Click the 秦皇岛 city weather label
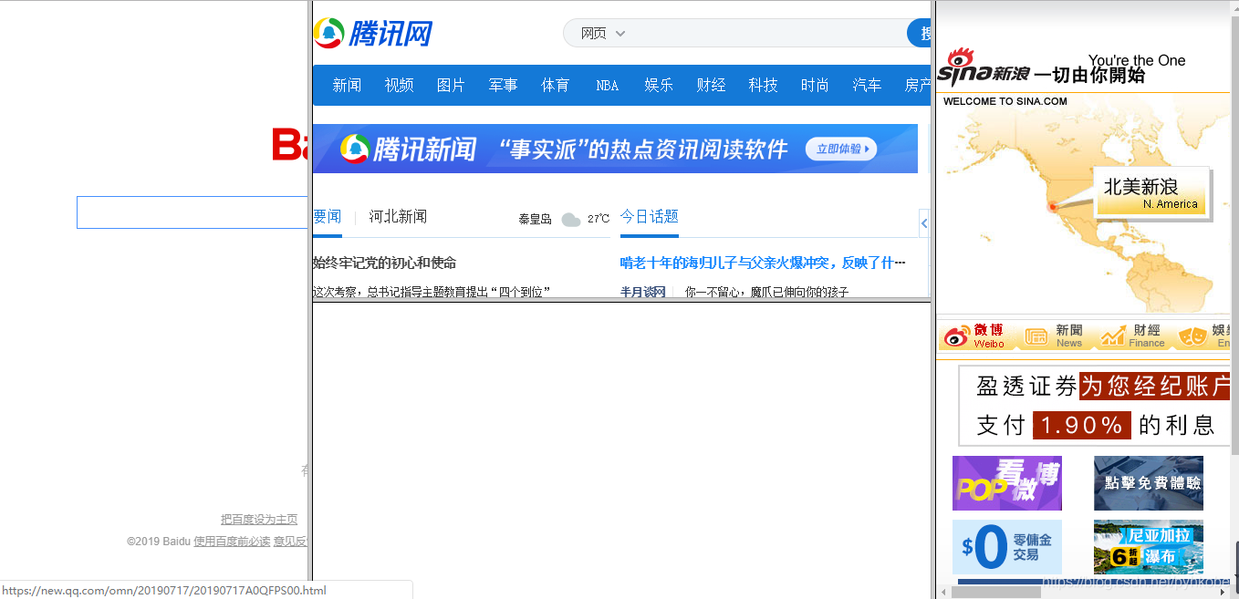1239x599 pixels. [536, 219]
